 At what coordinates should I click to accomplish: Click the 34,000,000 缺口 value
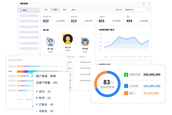[x=151, y=93]
